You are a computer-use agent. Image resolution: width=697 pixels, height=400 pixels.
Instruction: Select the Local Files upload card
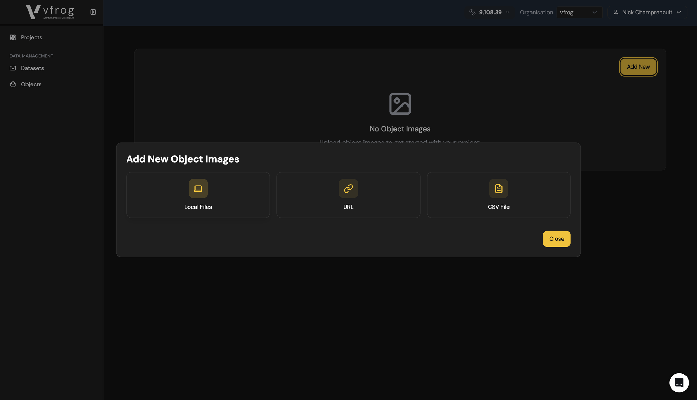198,207
